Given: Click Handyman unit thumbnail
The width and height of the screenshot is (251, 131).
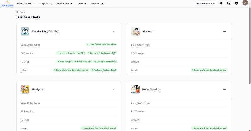Looking at the screenshot, I should [25, 89].
